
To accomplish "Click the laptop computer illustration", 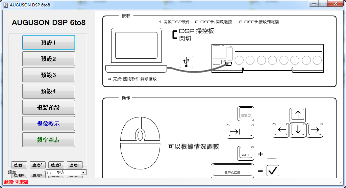I will (136, 50).
